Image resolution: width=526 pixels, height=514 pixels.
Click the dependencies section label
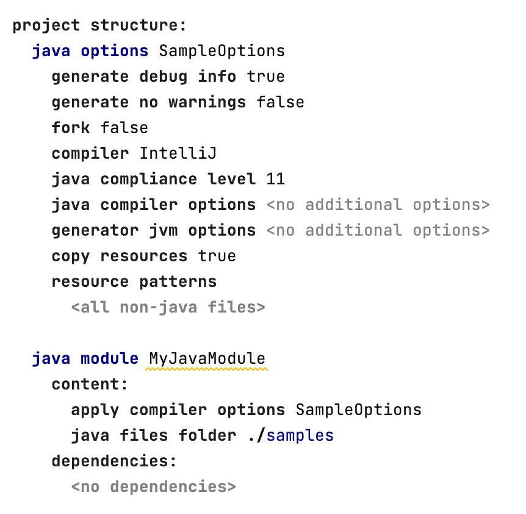(114, 461)
